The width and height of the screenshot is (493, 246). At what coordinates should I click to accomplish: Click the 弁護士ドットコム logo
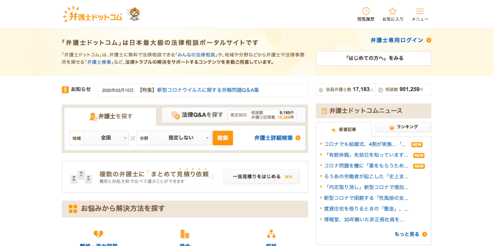pyautogui.click(x=92, y=14)
